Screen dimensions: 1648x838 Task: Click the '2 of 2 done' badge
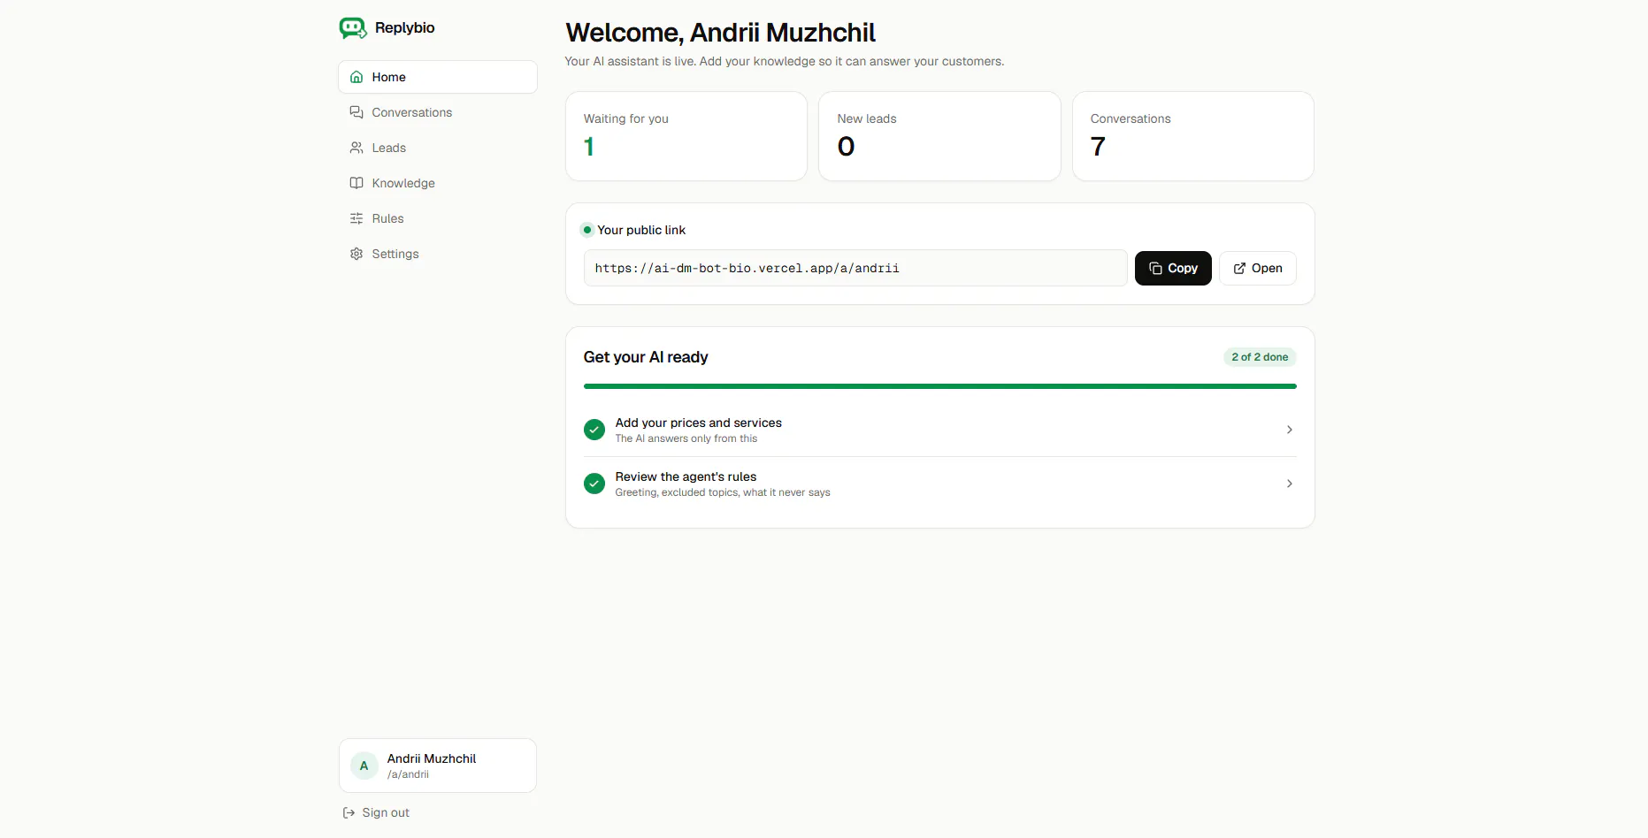1260,357
